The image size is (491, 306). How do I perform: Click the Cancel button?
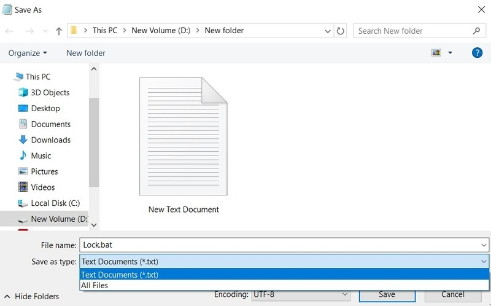453,294
